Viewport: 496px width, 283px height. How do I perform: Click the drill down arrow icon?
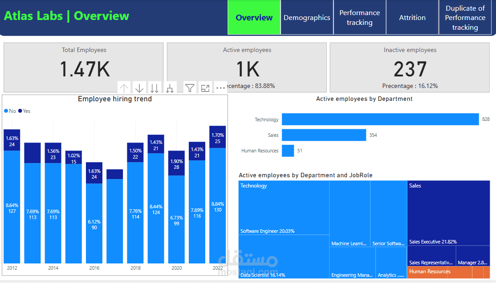pyautogui.click(x=139, y=88)
